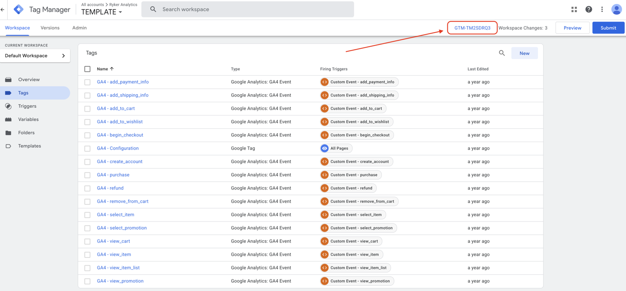Click the Firing Triggers column header
Viewport: 626px width, 291px height.
pos(334,69)
